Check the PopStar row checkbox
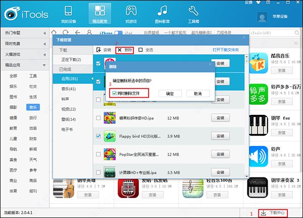 [98, 154]
